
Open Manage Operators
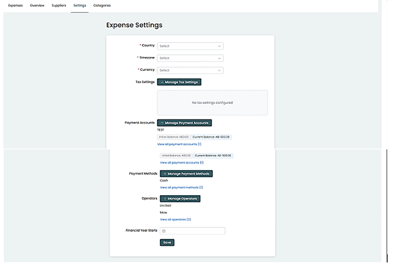[x=180, y=199]
